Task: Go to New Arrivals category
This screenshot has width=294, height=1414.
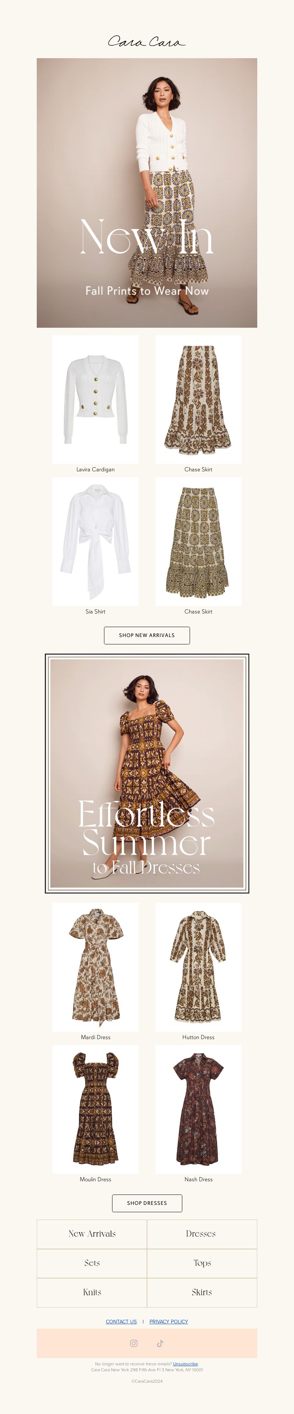Action: coord(92,1234)
